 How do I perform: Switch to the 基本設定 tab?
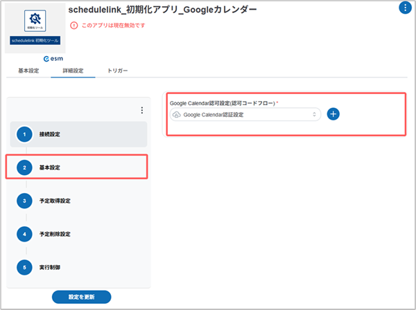pos(28,71)
